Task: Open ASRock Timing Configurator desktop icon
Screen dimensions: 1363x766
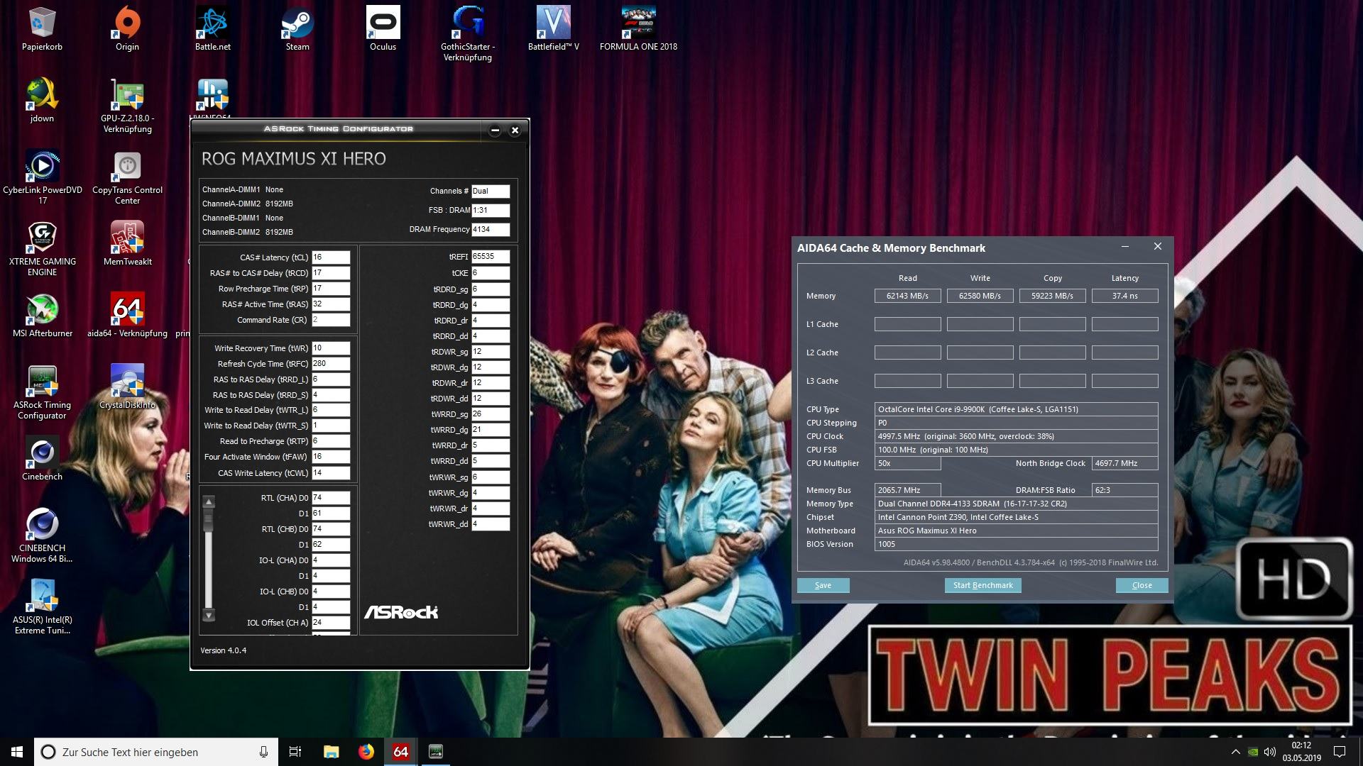Action: [x=42, y=392]
